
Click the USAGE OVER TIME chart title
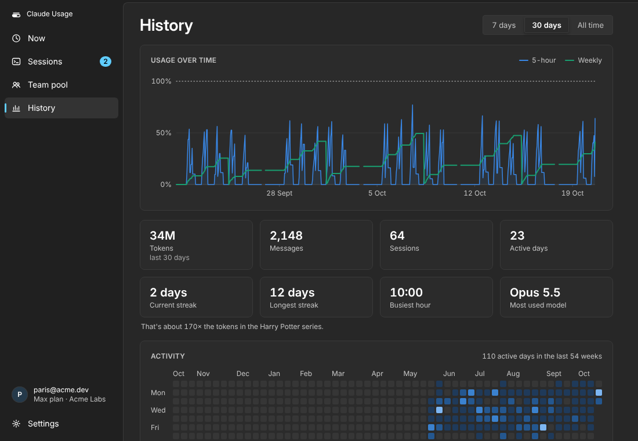(x=183, y=60)
